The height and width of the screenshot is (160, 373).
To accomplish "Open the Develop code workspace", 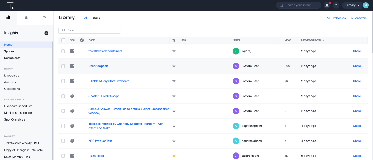I will (x=44, y=17).
